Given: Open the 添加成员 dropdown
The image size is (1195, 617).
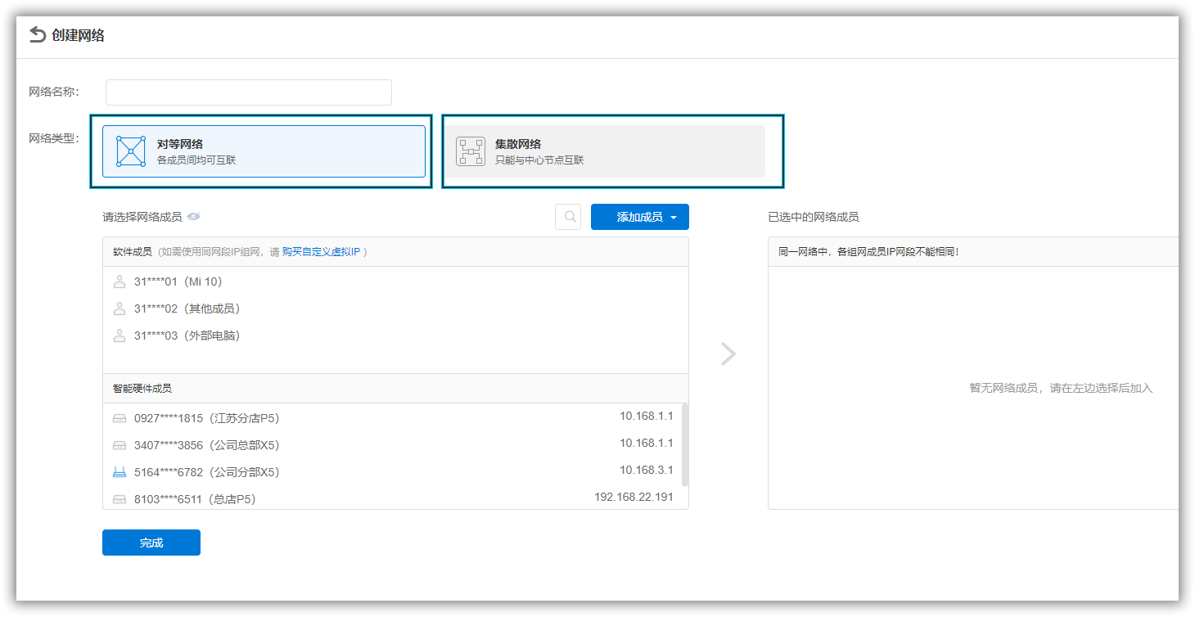Looking at the screenshot, I should point(639,216).
